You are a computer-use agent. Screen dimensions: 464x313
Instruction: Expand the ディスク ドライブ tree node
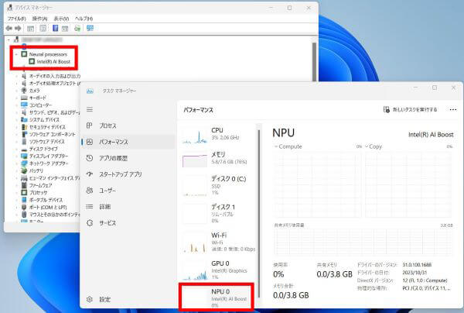16,149
